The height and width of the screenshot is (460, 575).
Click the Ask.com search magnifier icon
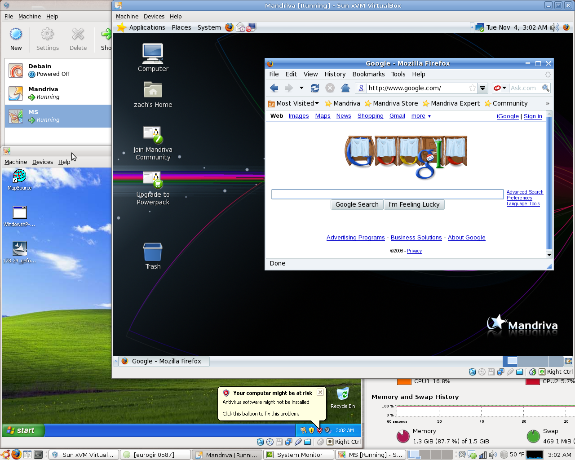pos(545,88)
